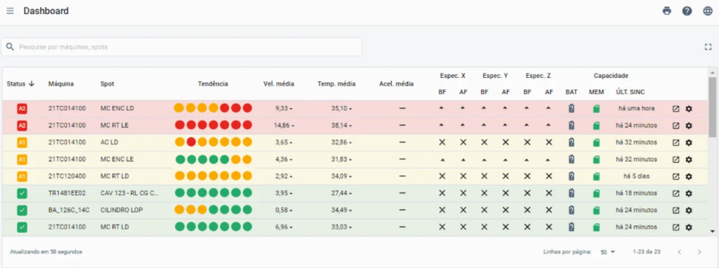This screenshot has width=719, height=268.
Task: Click velocity trend arrow beside 9,33
Action: [291, 109]
